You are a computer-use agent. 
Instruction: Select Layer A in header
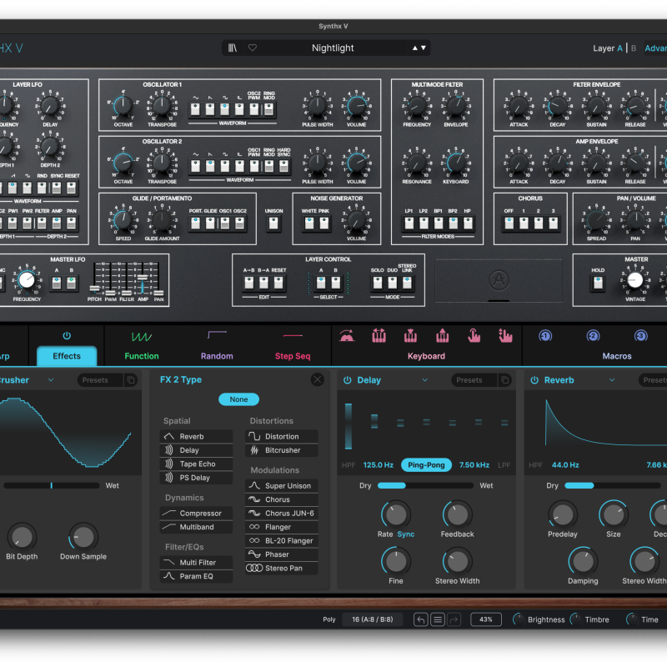(619, 48)
